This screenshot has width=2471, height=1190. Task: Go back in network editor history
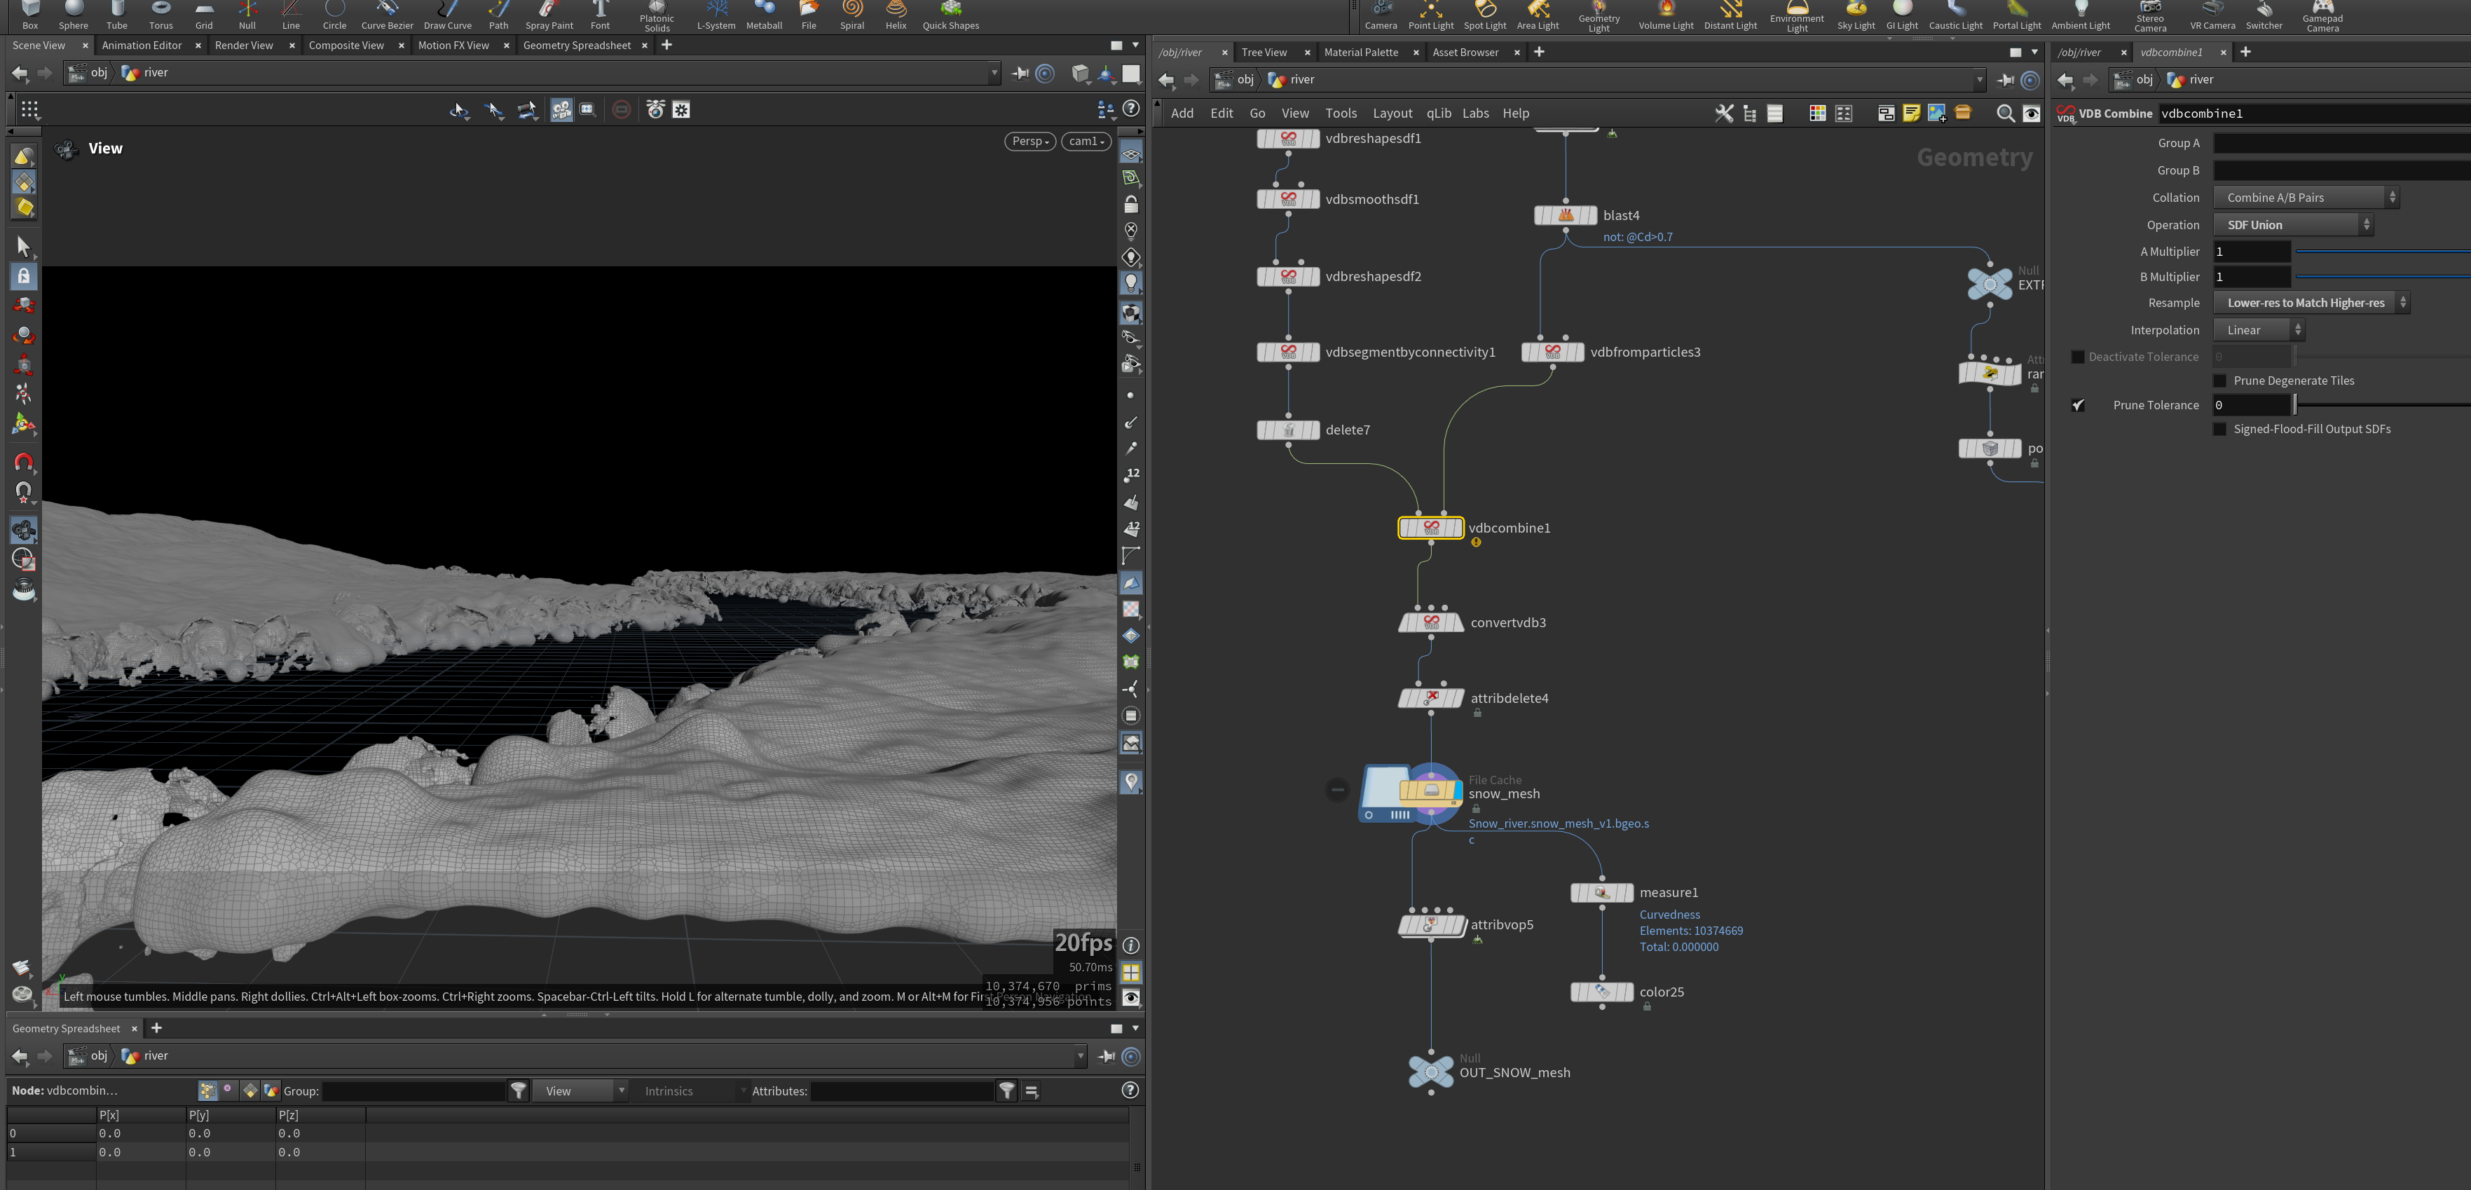click(x=1165, y=80)
